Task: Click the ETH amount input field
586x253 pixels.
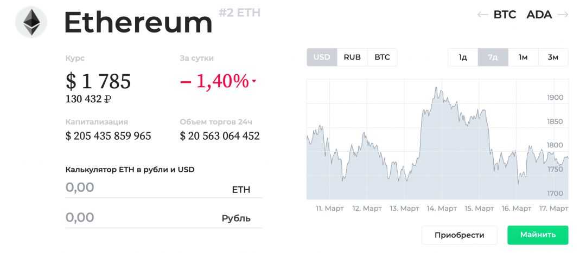Action: [141, 188]
